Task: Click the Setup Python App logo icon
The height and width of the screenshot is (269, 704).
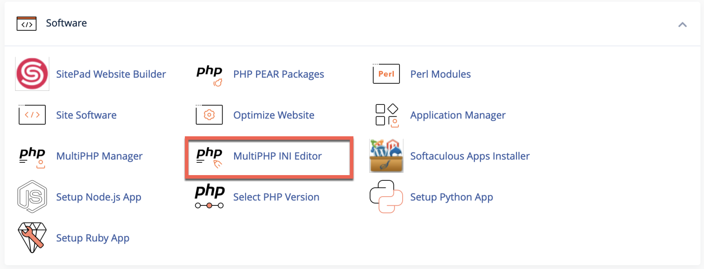Action: (x=386, y=197)
